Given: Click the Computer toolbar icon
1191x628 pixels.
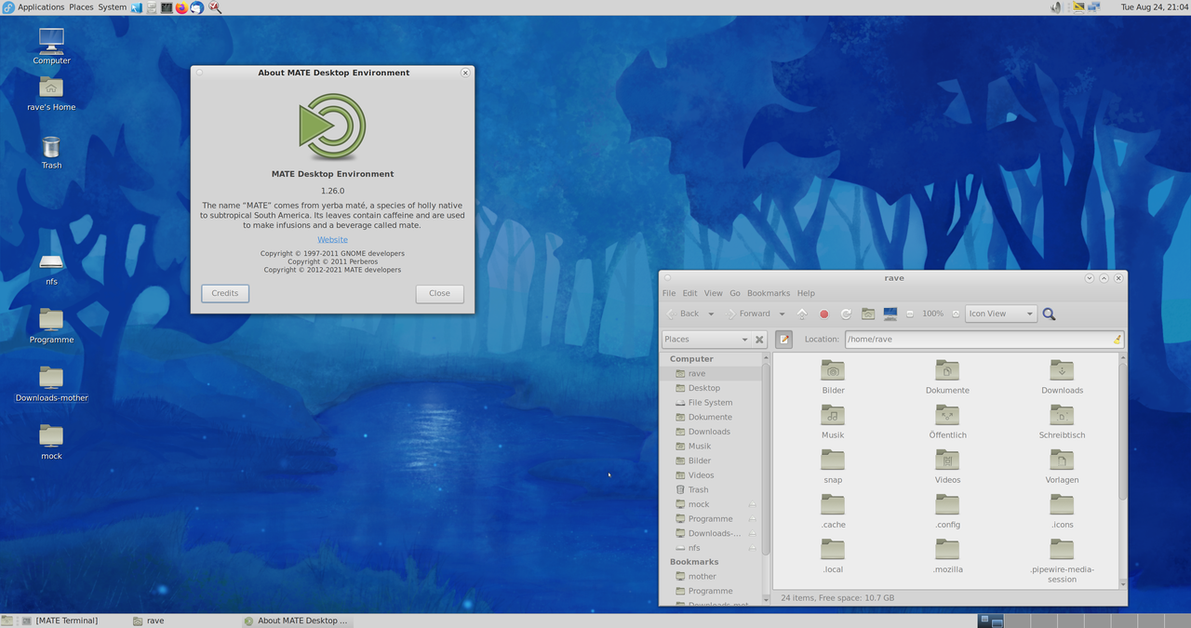Looking at the screenshot, I should click(890, 314).
